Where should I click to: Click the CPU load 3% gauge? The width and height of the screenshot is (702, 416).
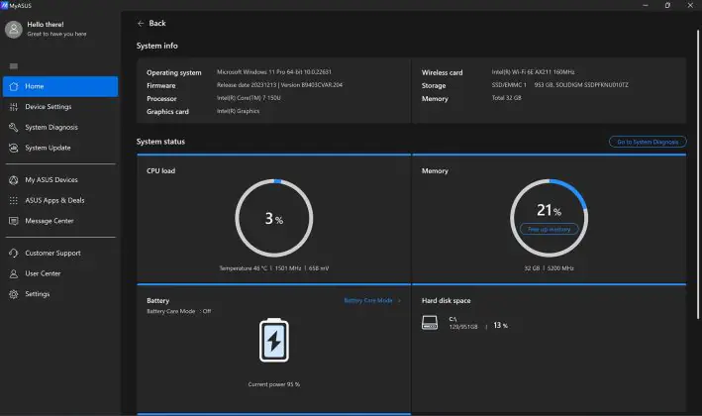click(274, 218)
